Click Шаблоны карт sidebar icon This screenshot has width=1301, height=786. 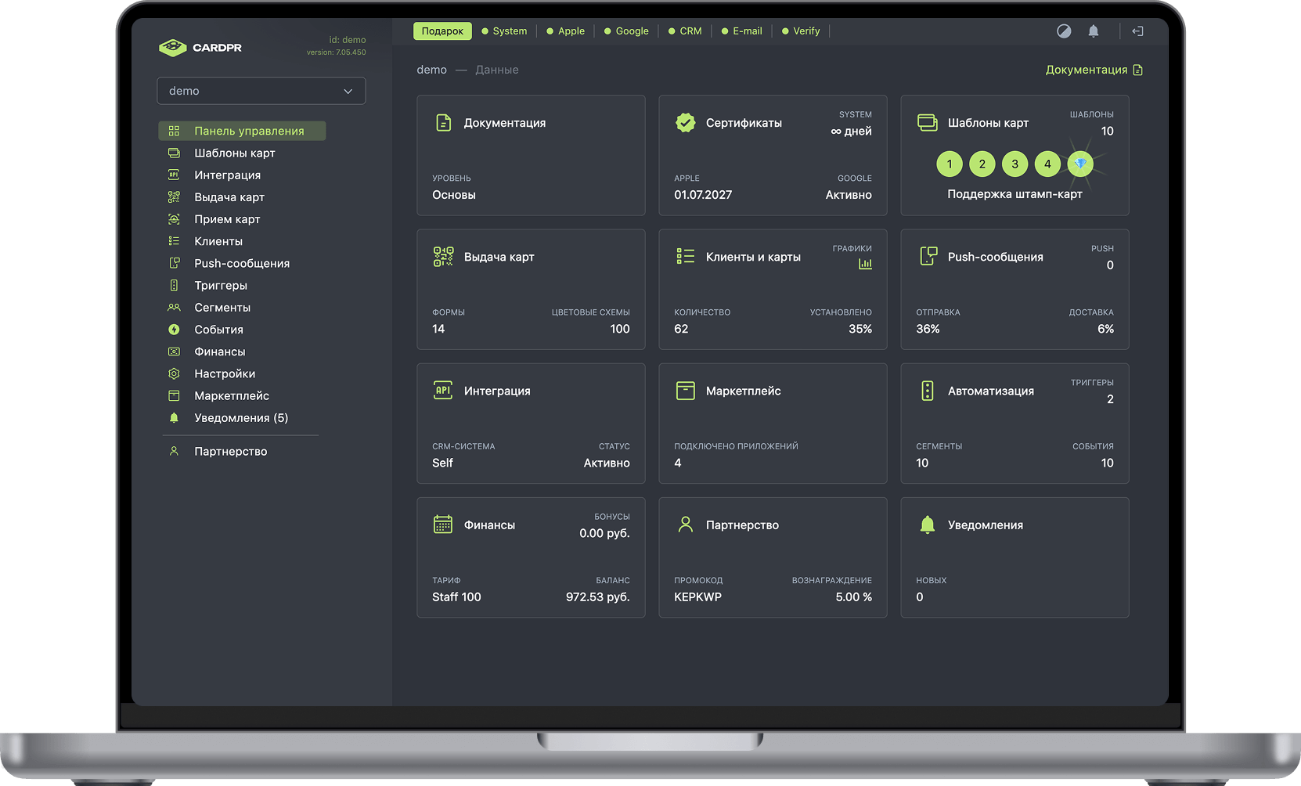pos(174,153)
